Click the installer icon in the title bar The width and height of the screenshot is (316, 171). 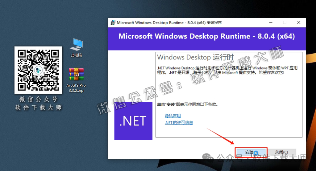pyautogui.click(x=113, y=22)
